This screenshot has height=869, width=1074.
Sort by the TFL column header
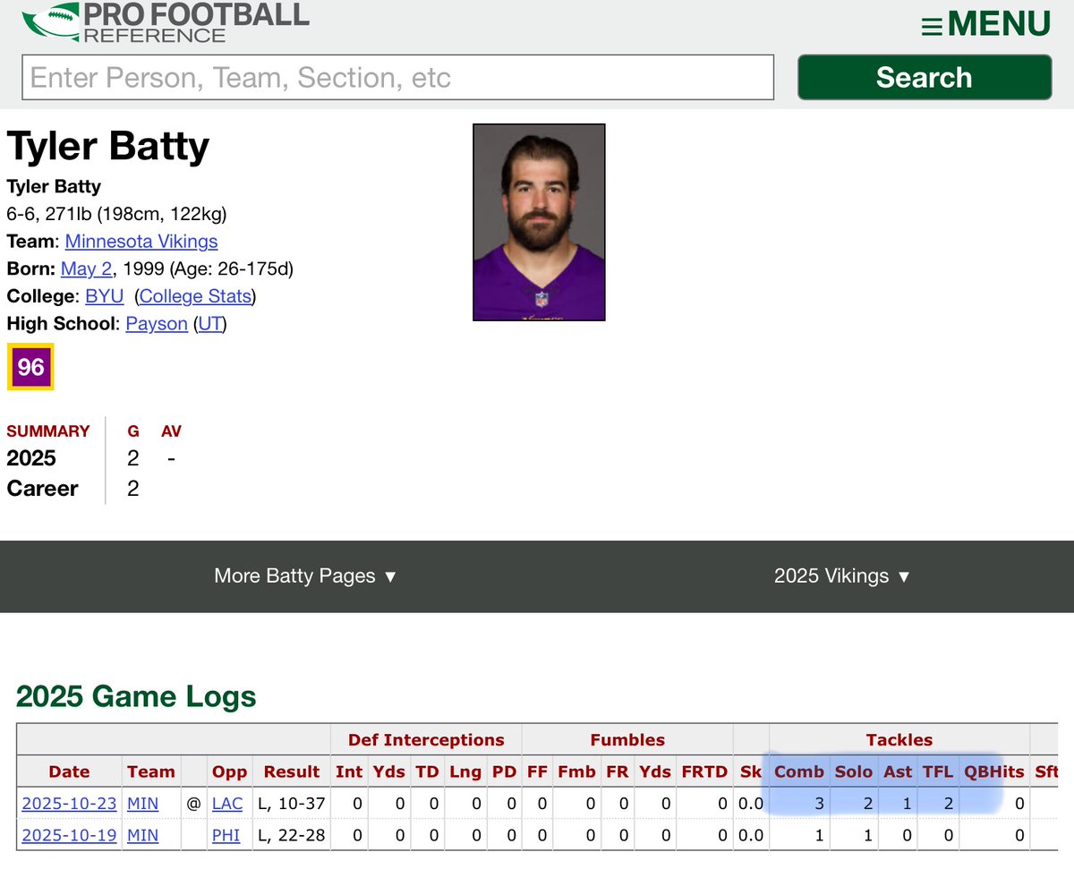click(x=938, y=771)
